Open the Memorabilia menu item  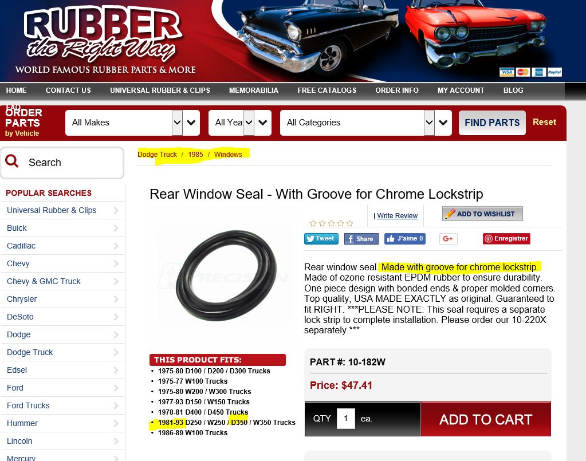(x=253, y=90)
